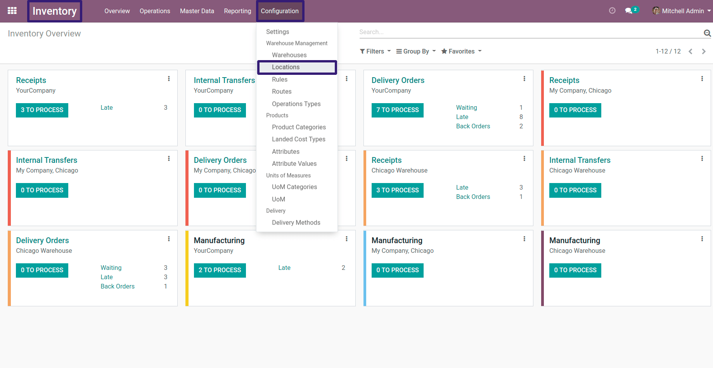
Task: Open the activities clock icon
Action: pyautogui.click(x=612, y=11)
